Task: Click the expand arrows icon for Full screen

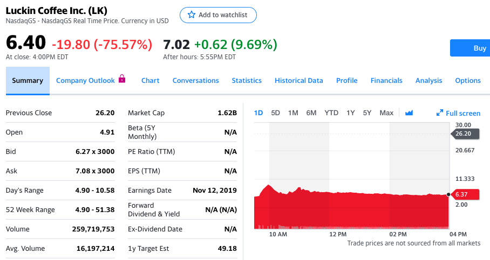Action: [440, 113]
